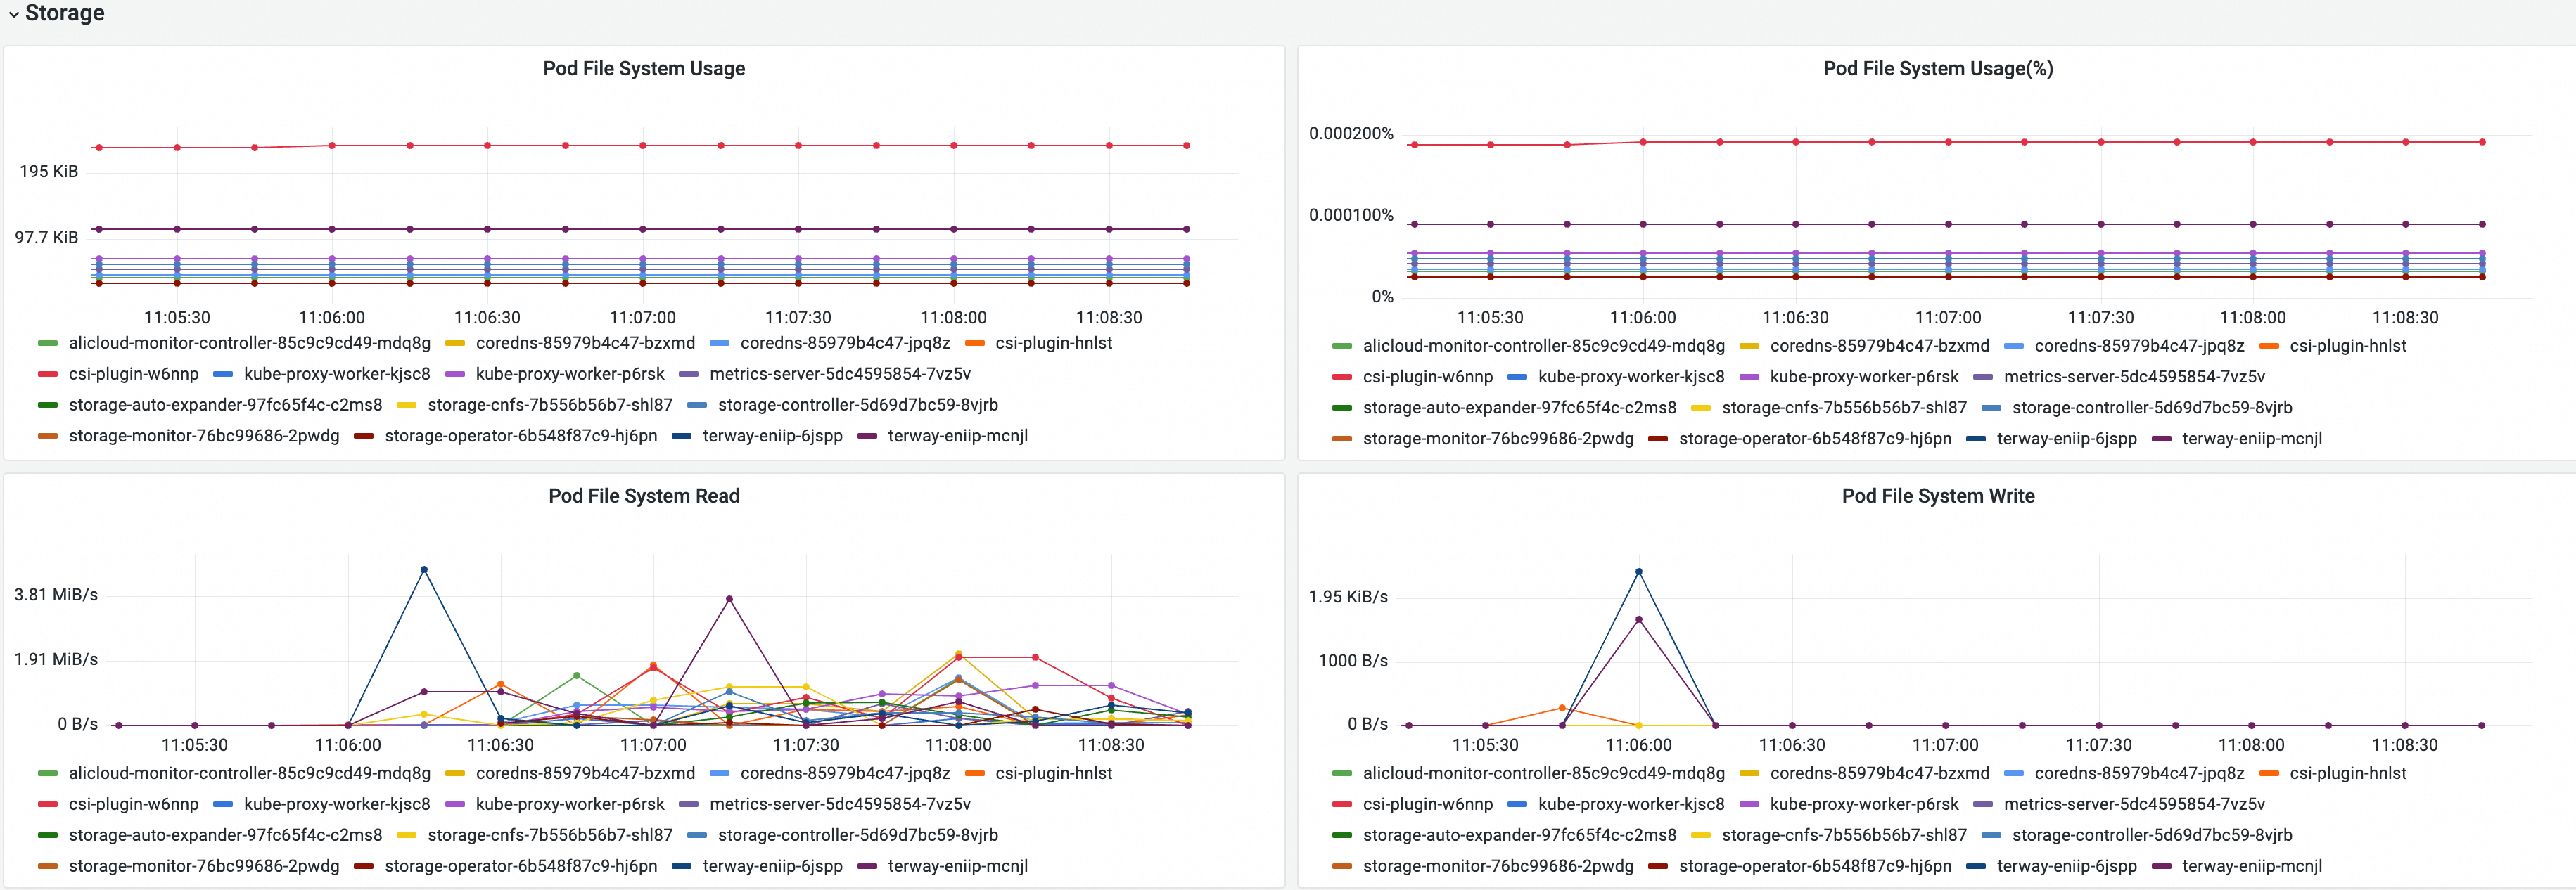Click 11:07:00 x-axis label in Read chart
The height and width of the screenshot is (890, 2576).
[x=653, y=745]
